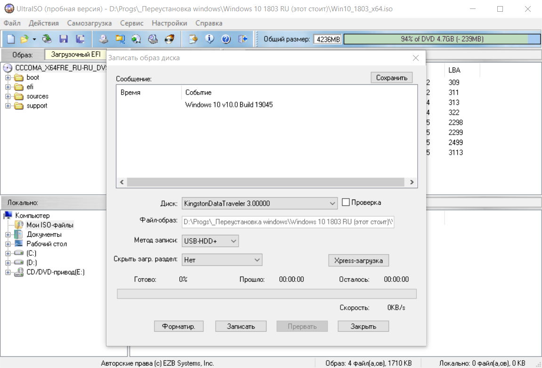Expand the sources folder
The image size is (542, 368).
coord(8,96)
